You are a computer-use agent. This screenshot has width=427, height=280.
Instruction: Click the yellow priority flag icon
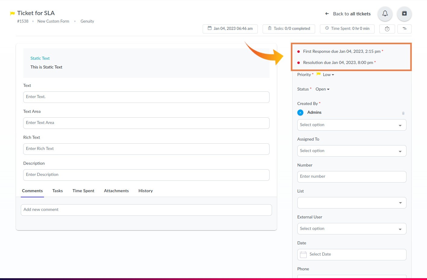click(x=318, y=74)
